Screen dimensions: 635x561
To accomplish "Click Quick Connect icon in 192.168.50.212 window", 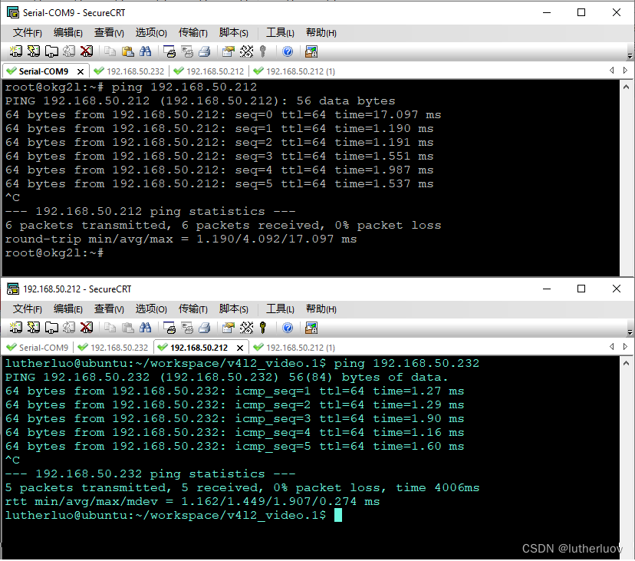I will point(34,328).
